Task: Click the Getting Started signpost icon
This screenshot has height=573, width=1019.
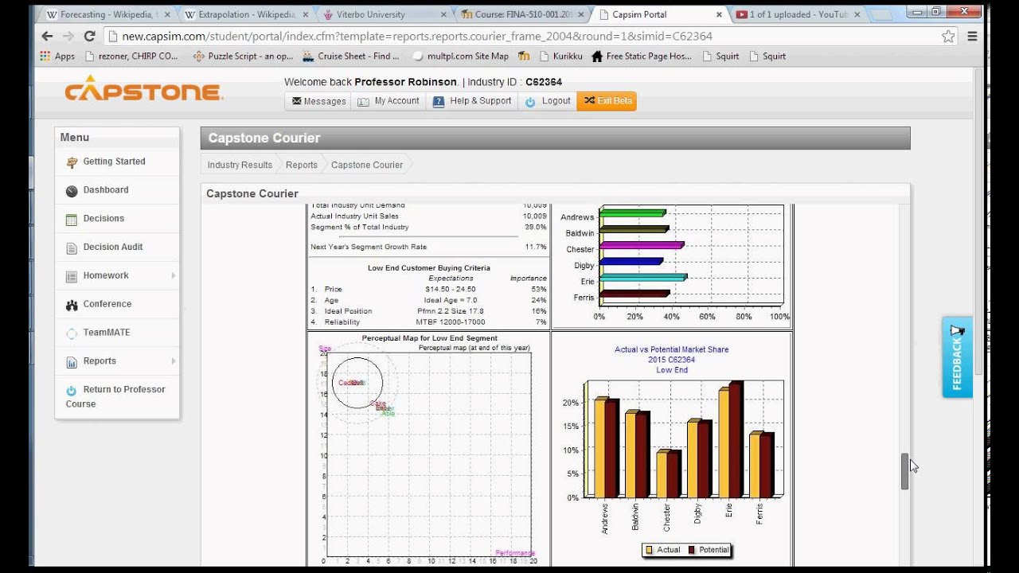Action: click(x=72, y=162)
